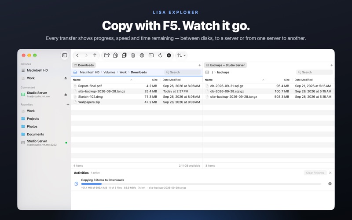
Task: Click the copy progress bar
Action: click(x=201, y=184)
